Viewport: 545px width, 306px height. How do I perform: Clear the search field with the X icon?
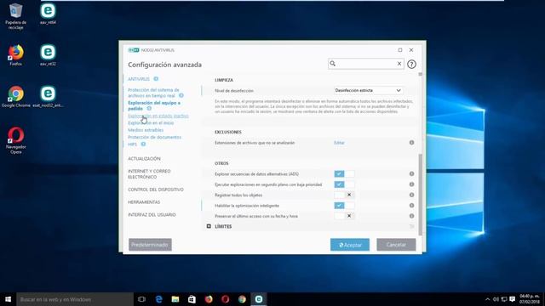tap(399, 64)
